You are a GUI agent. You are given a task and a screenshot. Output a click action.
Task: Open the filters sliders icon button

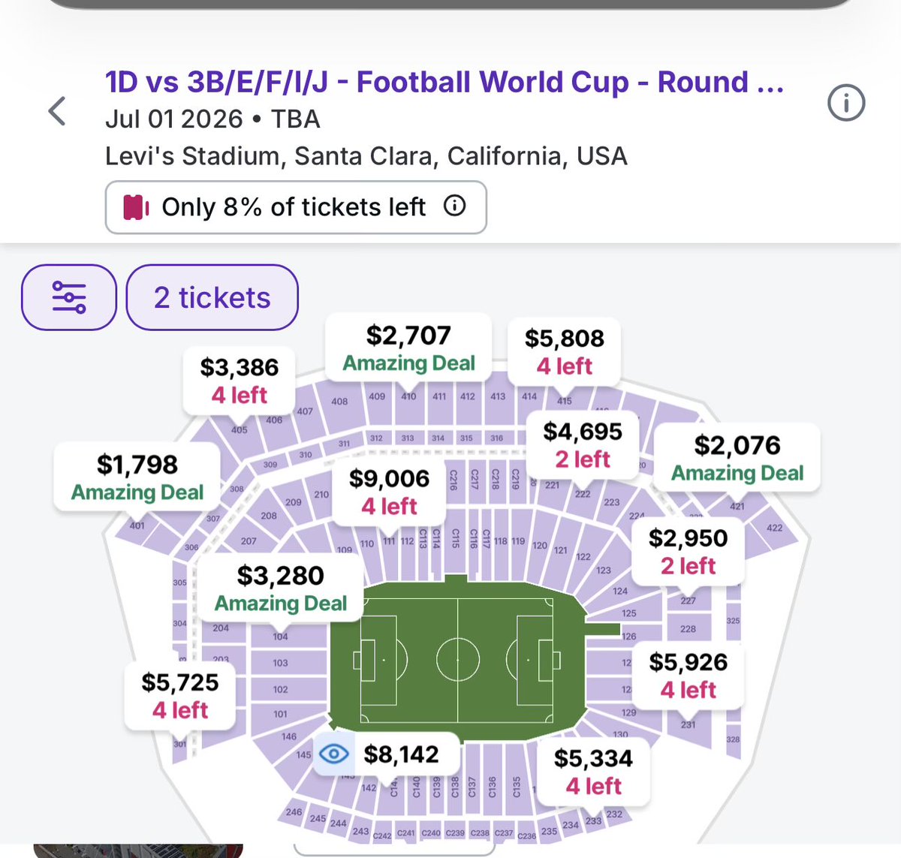[69, 297]
